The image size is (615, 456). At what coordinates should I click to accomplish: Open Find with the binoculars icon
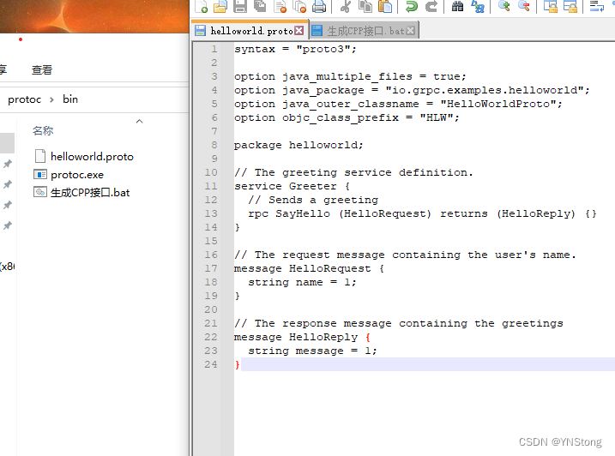point(457,6)
